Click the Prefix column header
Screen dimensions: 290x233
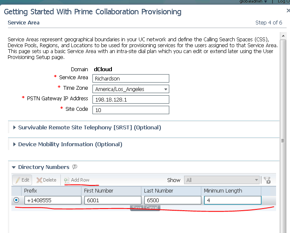pyautogui.click(x=51, y=191)
